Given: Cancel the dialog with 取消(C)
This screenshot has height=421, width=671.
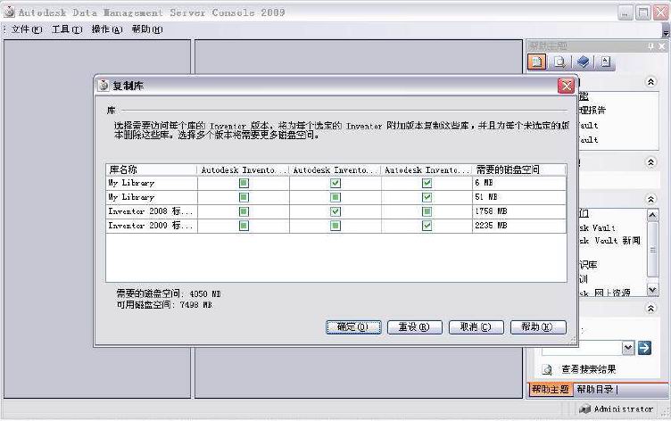Looking at the screenshot, I should point(476,327).
